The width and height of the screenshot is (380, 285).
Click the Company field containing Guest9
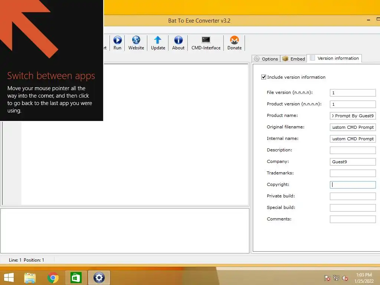click(353, 162)
